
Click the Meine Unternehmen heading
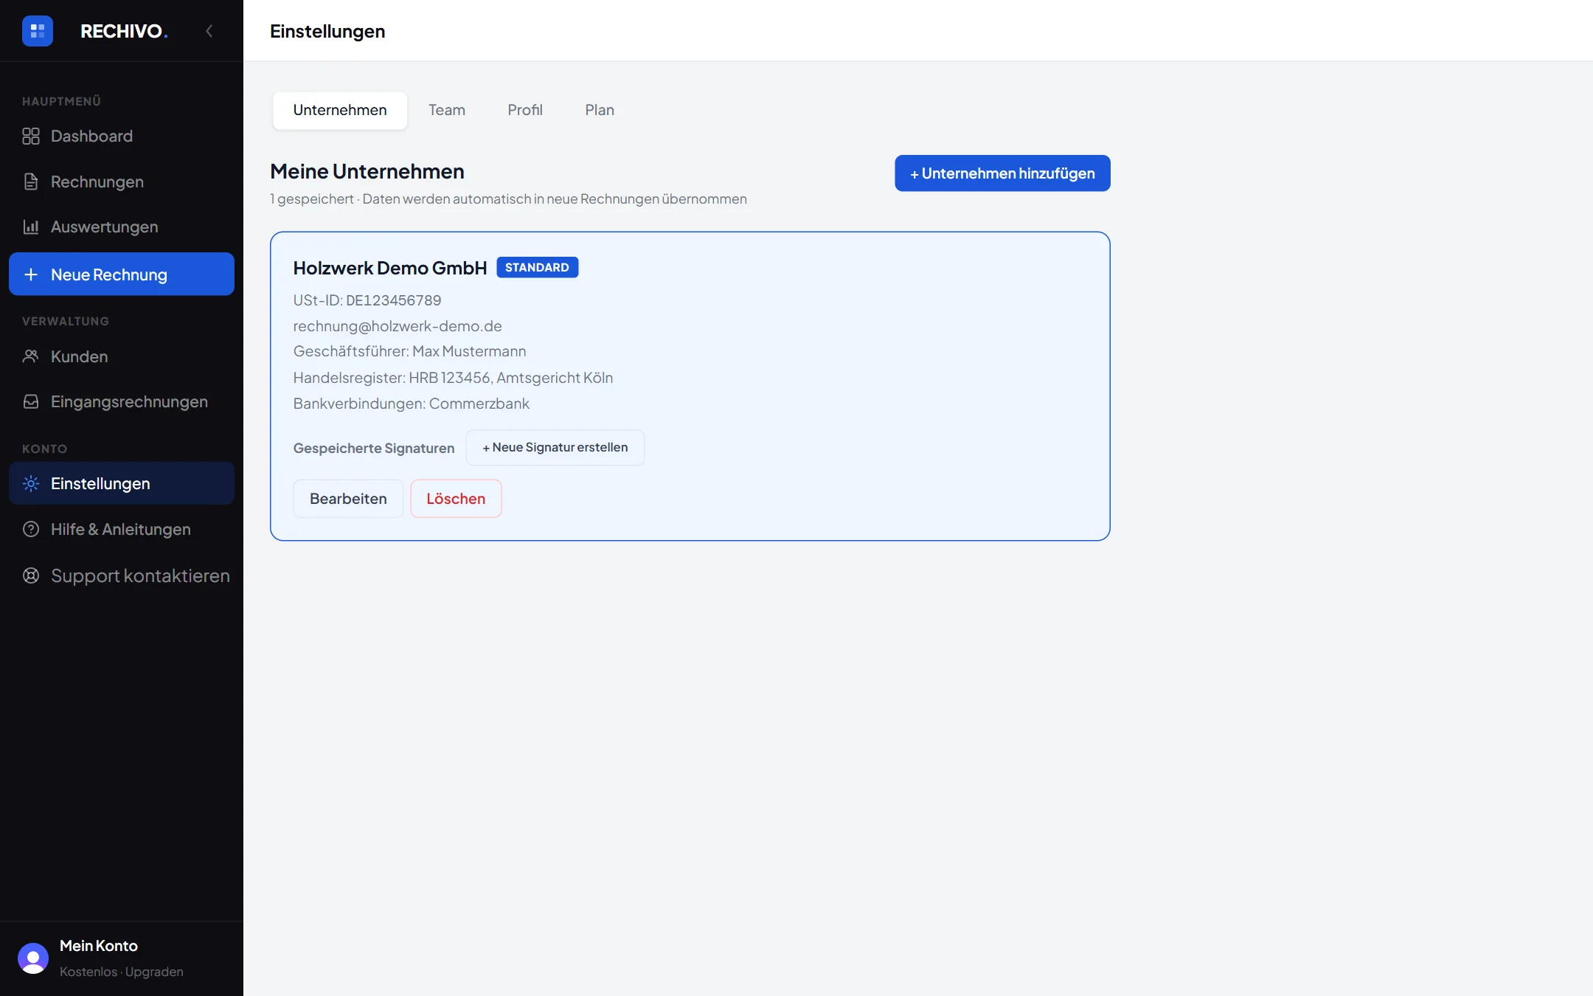[x=367, y=171]
